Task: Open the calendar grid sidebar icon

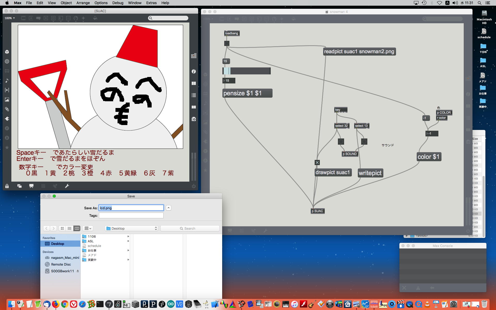Action: (x=194, y=56)
